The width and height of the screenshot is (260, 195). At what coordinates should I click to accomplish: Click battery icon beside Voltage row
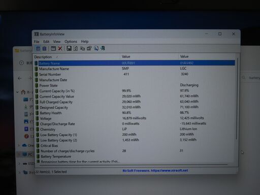point(37,118)
